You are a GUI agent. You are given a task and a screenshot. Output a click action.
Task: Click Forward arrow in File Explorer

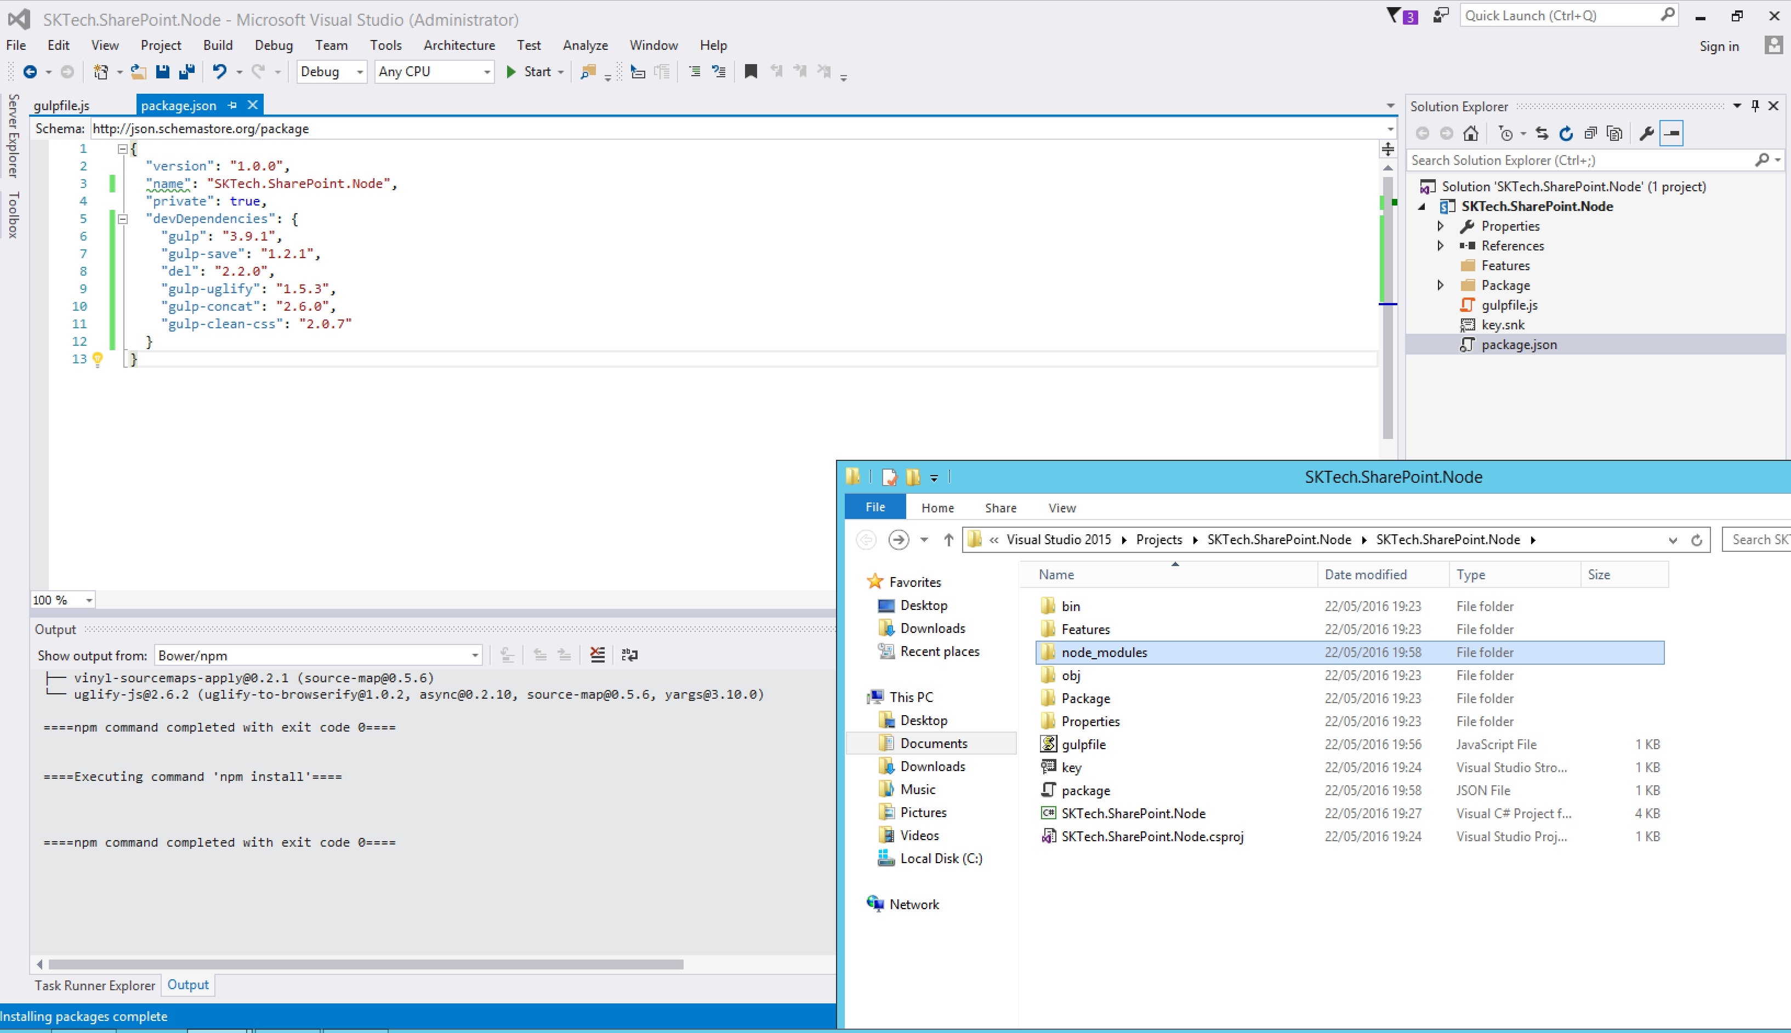pyautogui.click(x=899, y=540)
